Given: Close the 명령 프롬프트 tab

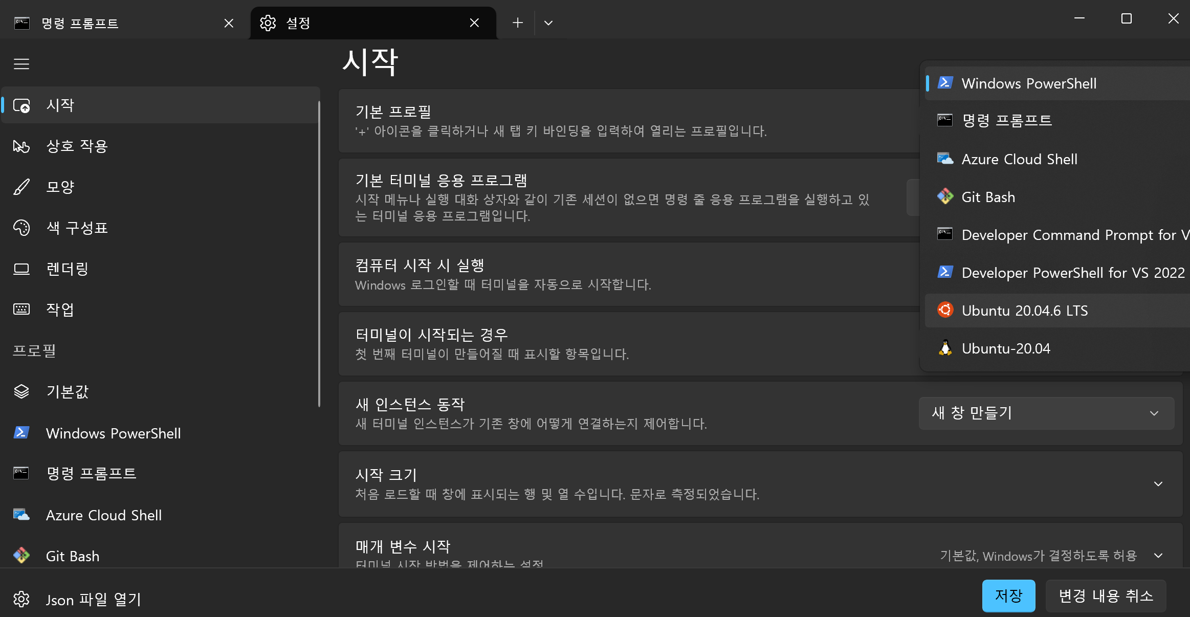Looking at the screenshot, I should pyautogui.click(x=229, y=23).
